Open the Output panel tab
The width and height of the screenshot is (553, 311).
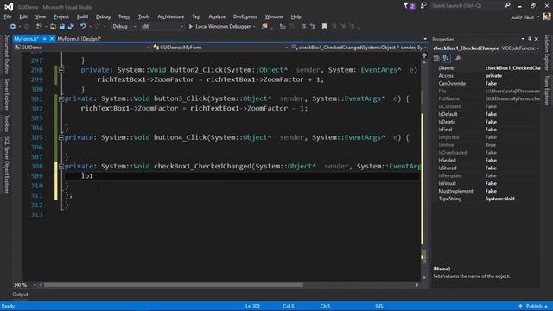[x=20, y=295]
